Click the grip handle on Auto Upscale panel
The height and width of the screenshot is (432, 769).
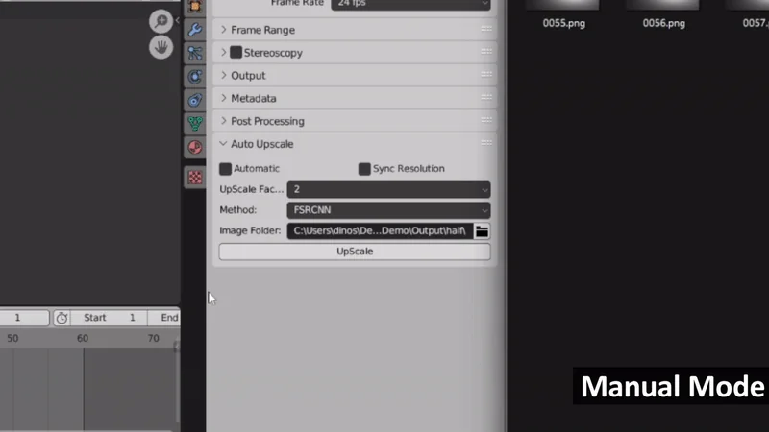[x=486, y=142]
